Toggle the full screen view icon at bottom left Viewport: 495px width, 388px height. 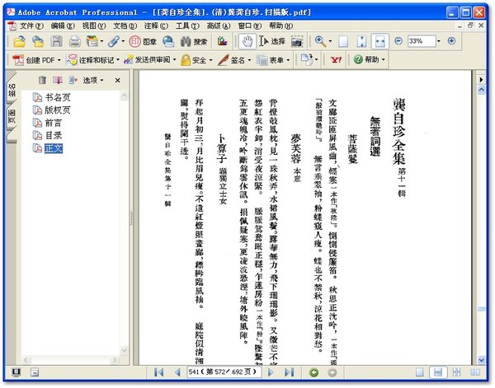click(16, 372)
